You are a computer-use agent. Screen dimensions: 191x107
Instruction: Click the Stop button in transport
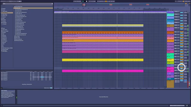(85, 1)
